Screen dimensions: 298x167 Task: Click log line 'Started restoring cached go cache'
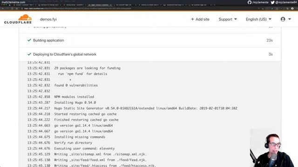point(85,114)
